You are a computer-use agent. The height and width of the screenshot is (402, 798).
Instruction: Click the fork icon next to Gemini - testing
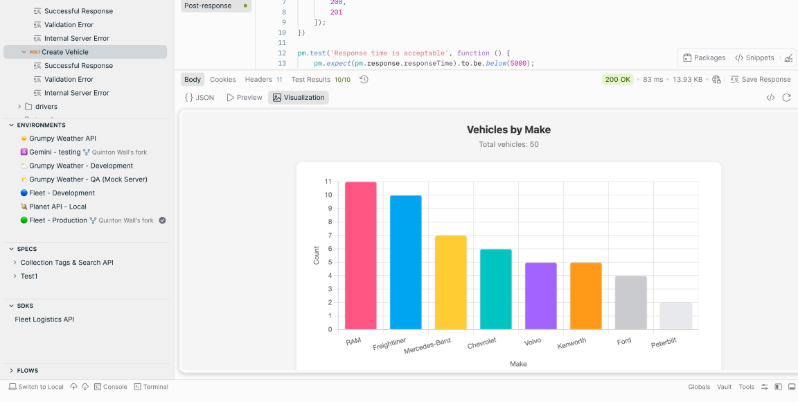pos(87,152)
